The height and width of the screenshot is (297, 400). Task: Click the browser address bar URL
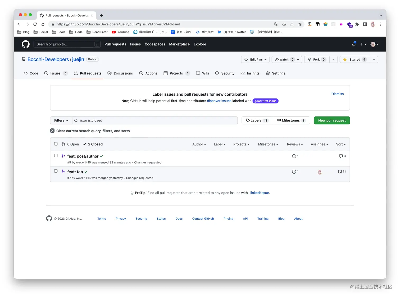(118, 24)
